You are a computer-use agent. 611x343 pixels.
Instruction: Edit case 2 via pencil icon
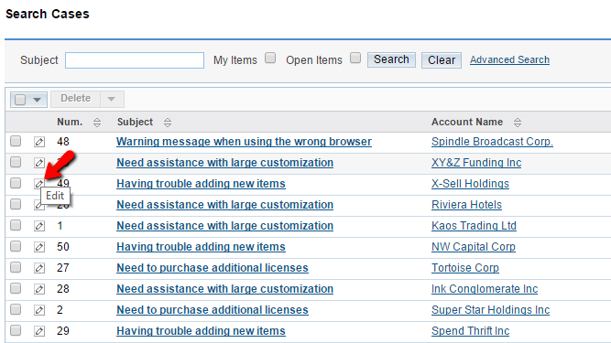pos(39,310)
